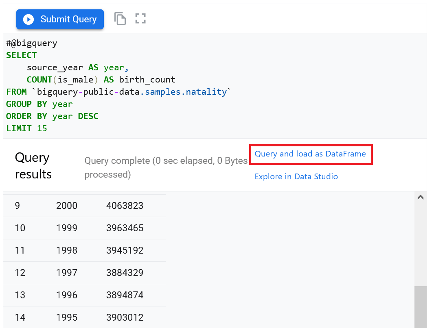This screenshot has height=328, width=434.
Task: Select the year 1996 cell
Action: coord(67,295)
